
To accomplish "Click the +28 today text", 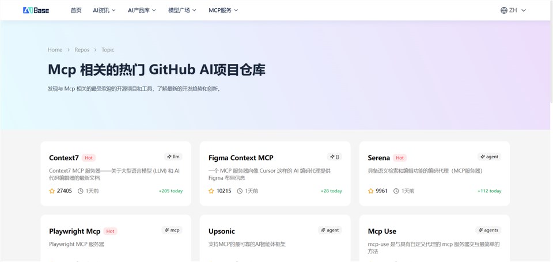I will [331, 191].
